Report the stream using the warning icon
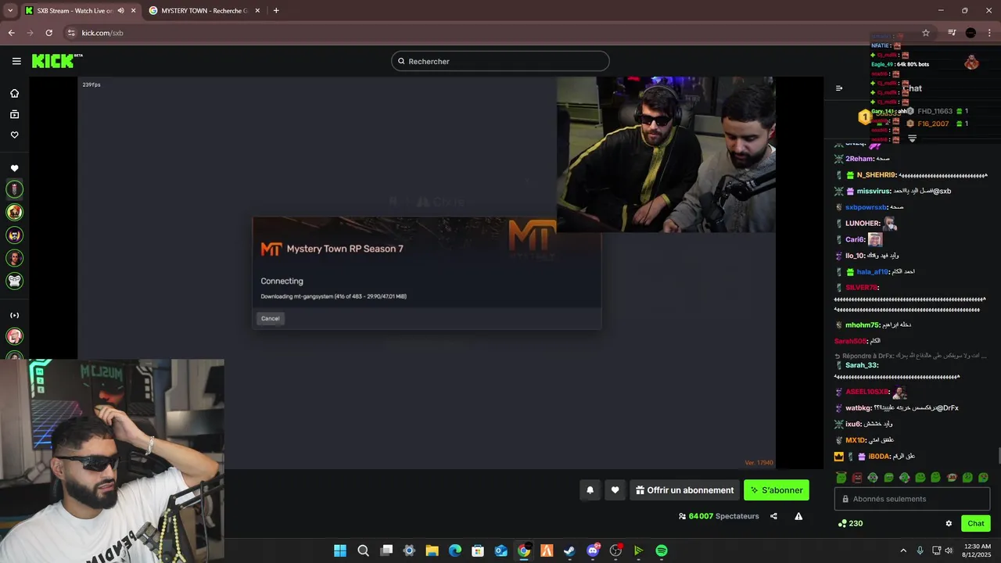Viewport: 1001px width, 563px height. [798, 516]
